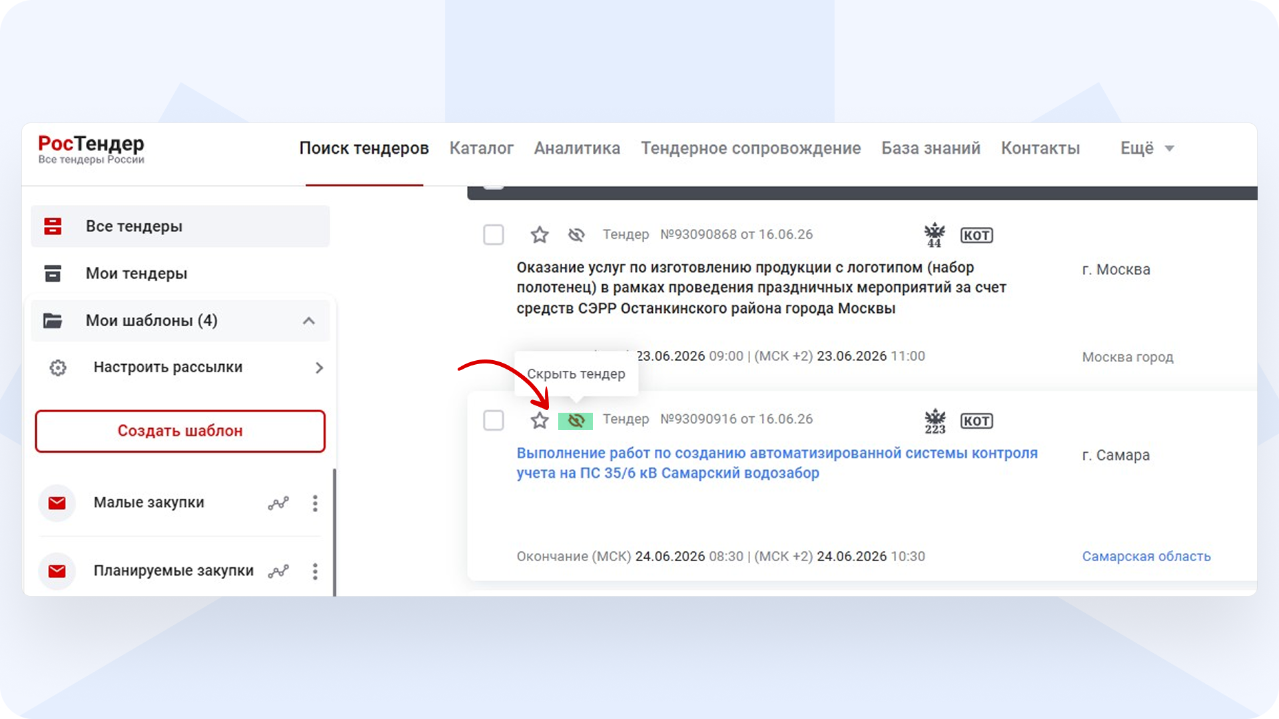The width and height of the screenshot is (1279, 719).
Task: Hide tender №93090916 with crossed-eye icon
Action: [x=576, y=421]
